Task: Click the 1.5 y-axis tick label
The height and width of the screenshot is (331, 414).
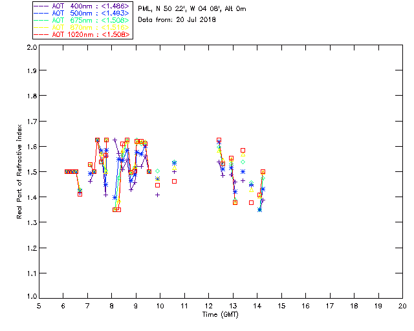Action: [x=32, y=172]
